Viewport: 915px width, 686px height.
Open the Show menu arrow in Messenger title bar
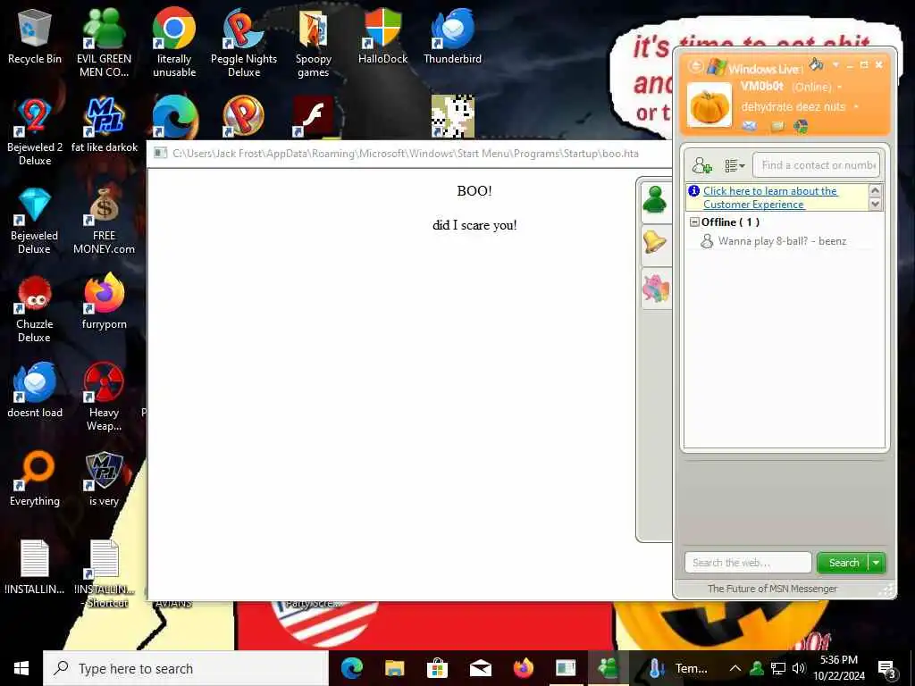(x=835, y=64)
